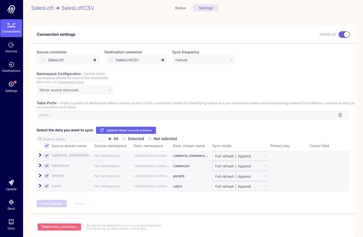Click the Update rocket icon
The image size is (363, 237).
[x=11, y=183]
